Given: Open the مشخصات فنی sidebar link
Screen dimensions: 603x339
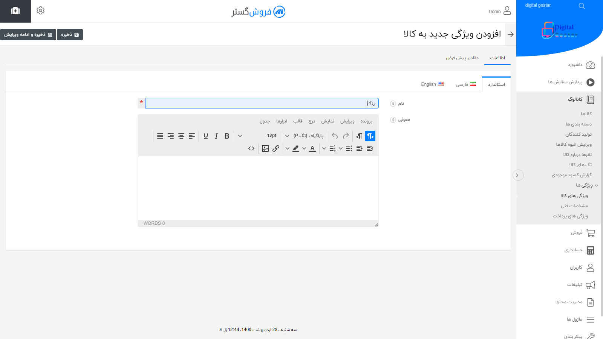Looking at the screenshot, I should [574, 206].
